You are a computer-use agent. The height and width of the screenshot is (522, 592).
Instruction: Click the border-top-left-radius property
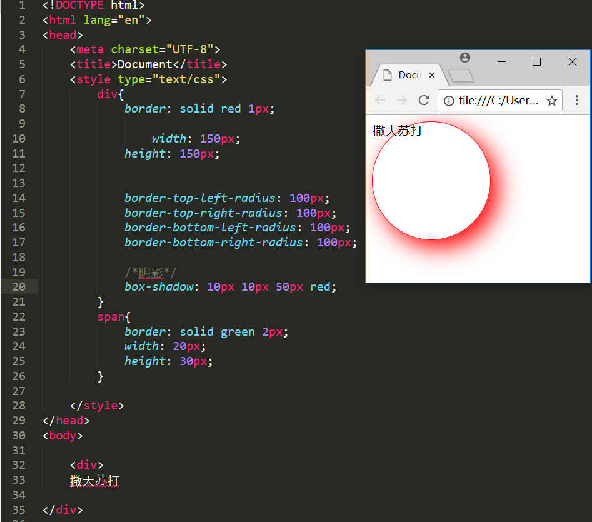click(x=200, y=198)
